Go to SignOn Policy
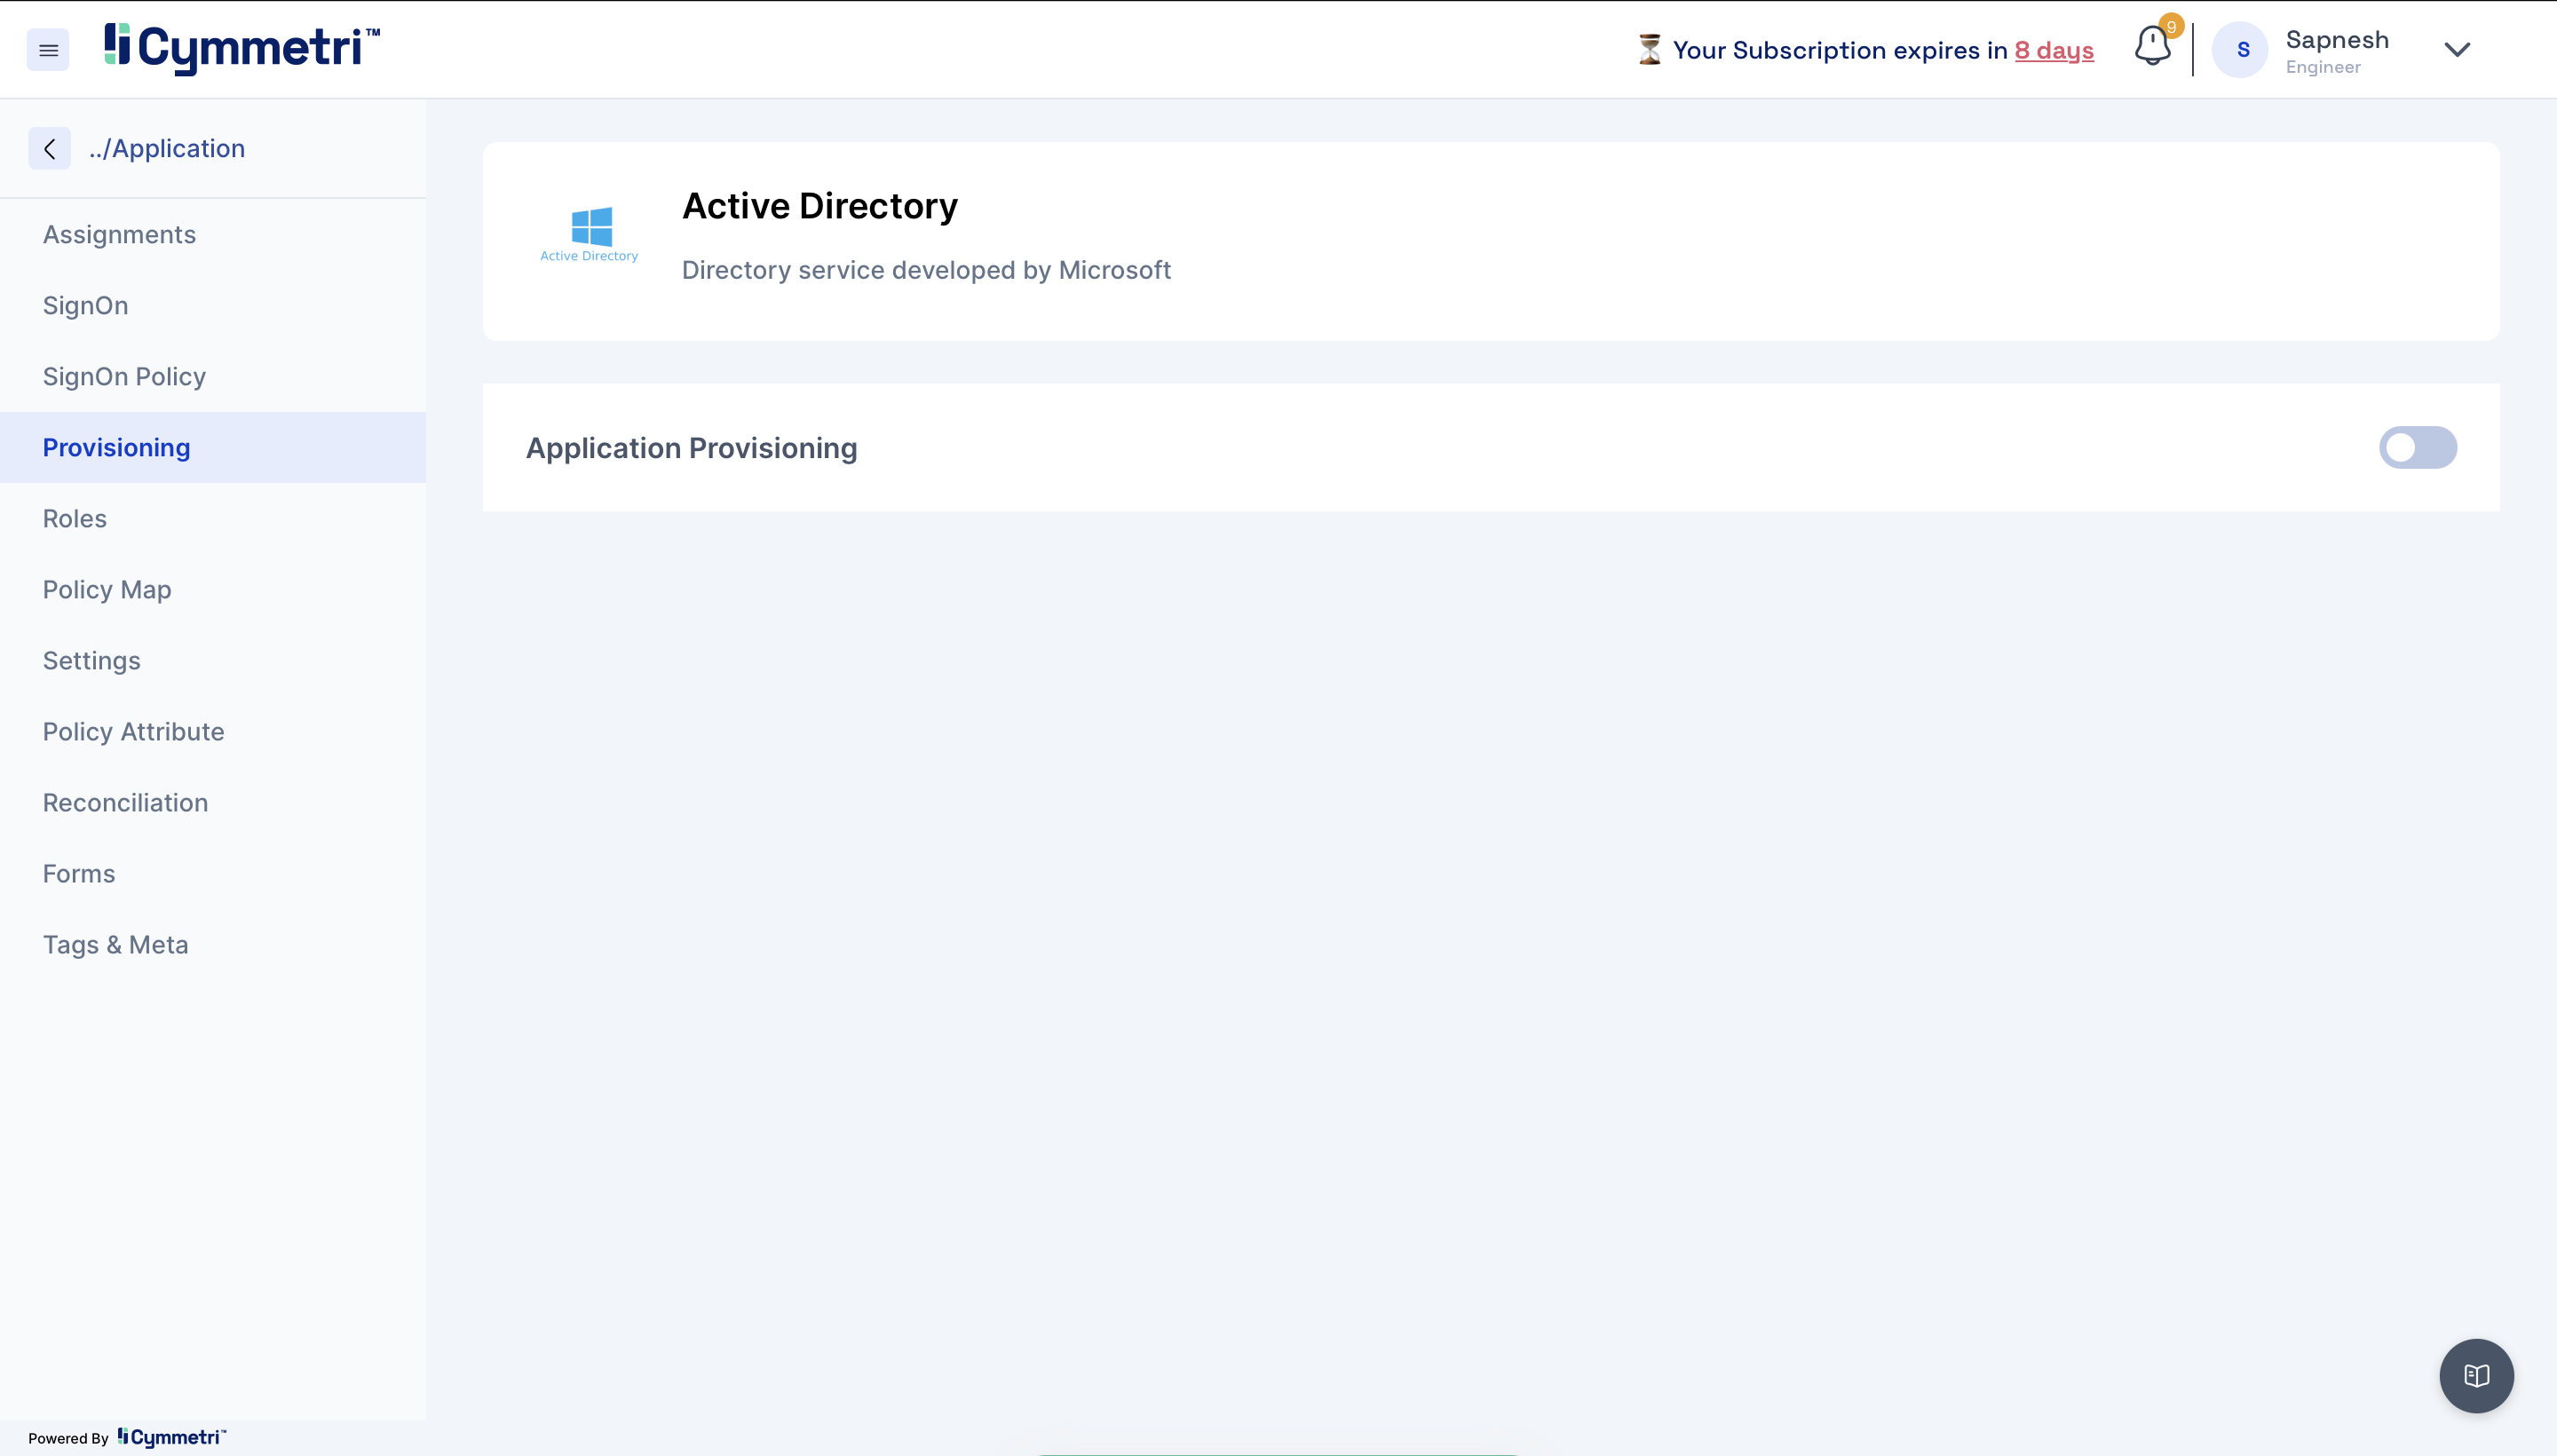 (x=124, y=376)
